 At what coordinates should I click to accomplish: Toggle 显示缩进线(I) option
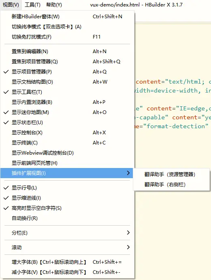(67, 198)
